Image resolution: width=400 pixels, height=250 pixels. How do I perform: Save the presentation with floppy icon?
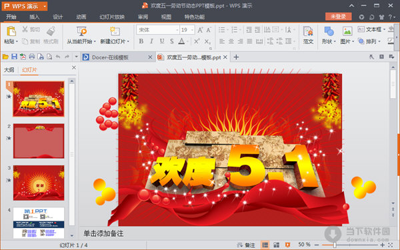pyautogui.click(x=14, y=57)
